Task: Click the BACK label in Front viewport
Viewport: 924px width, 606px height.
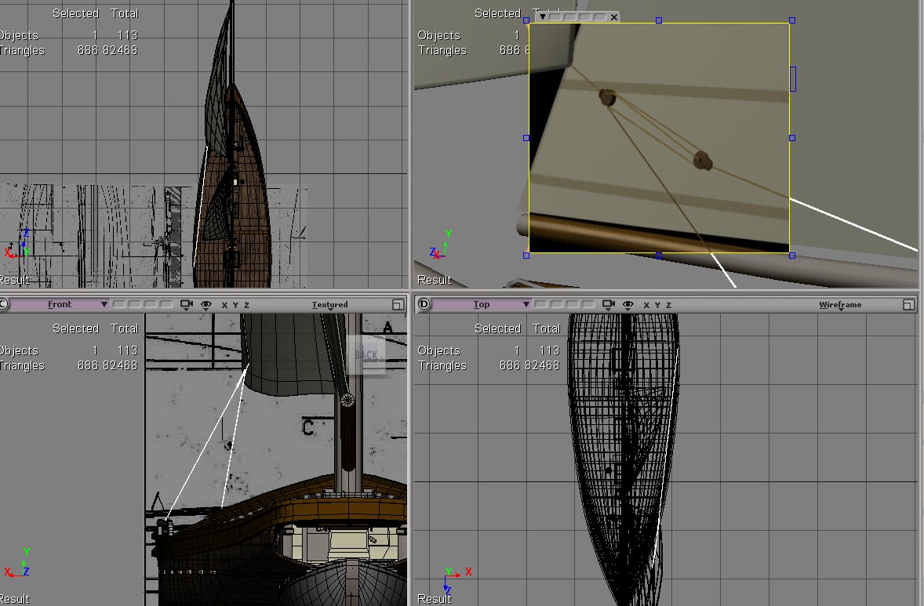Action: click(366, 355)
